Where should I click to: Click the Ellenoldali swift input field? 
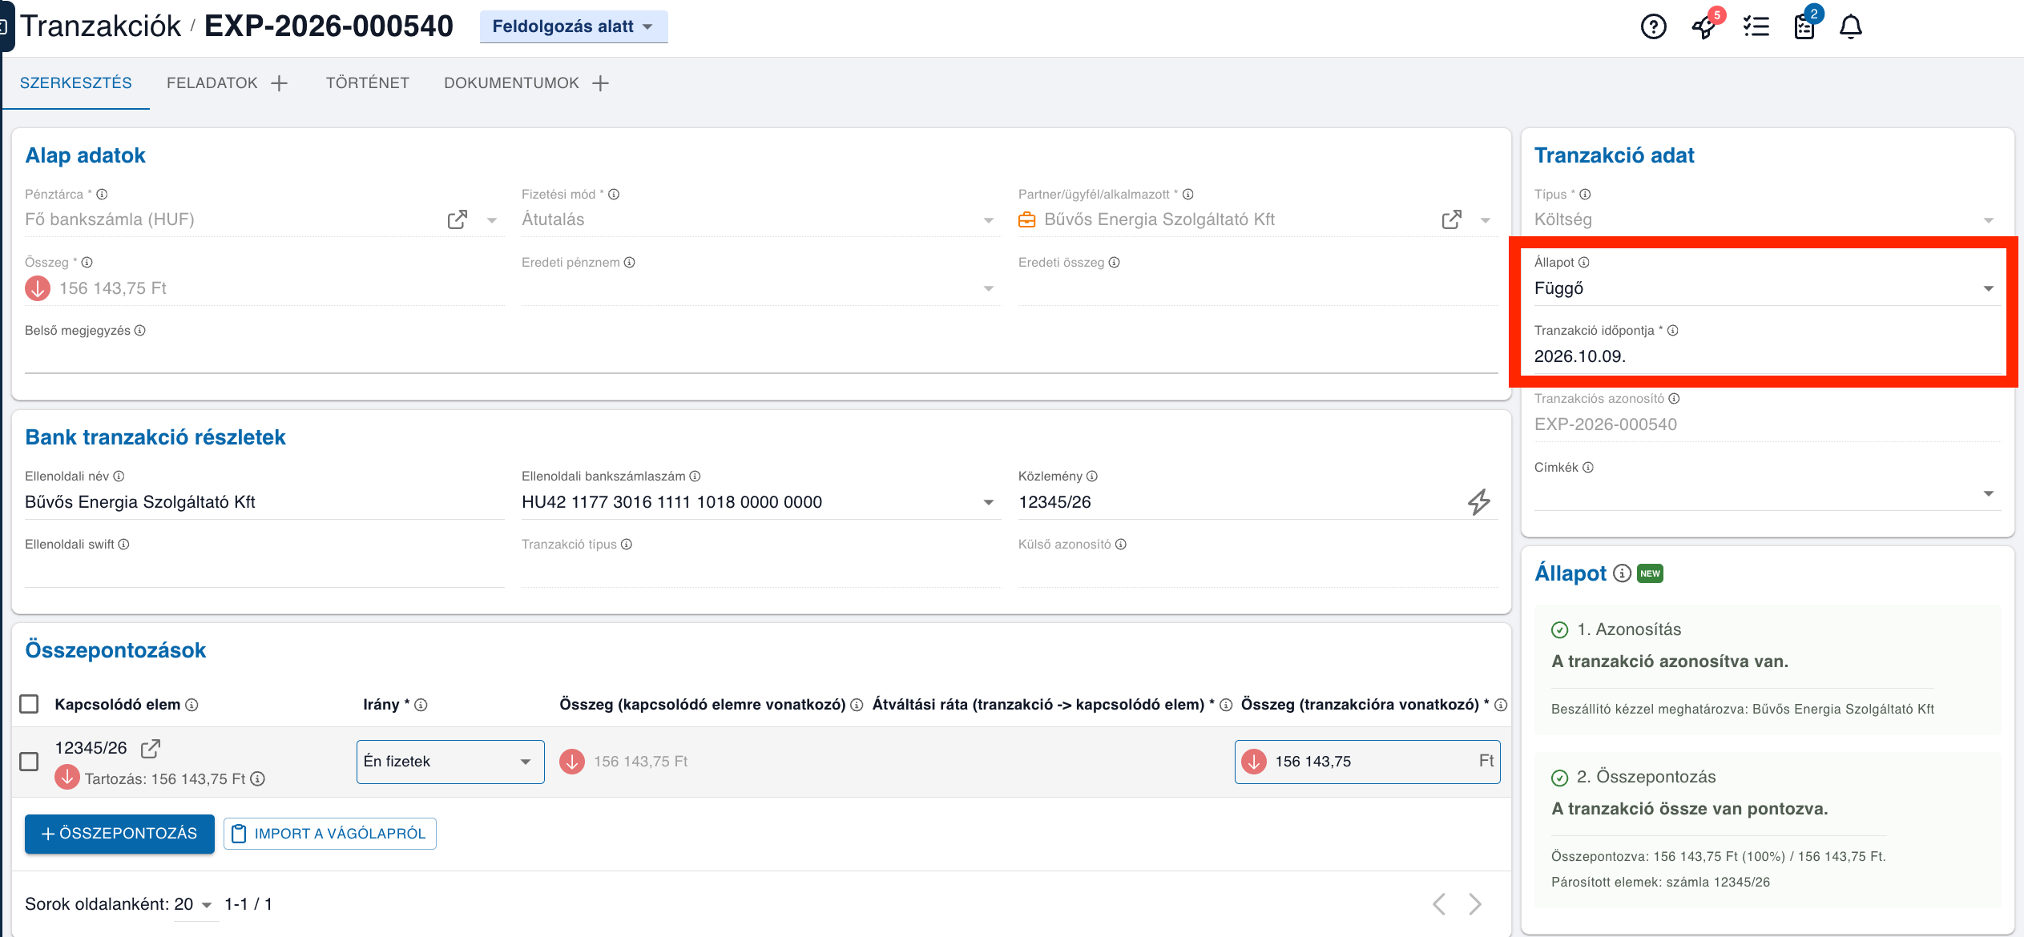[264, 570]
